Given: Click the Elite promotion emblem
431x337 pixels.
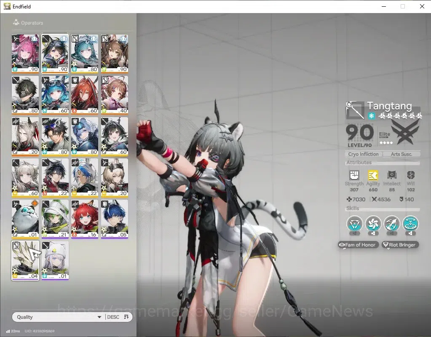Looking at the screenshot, I should pos(405,133).
